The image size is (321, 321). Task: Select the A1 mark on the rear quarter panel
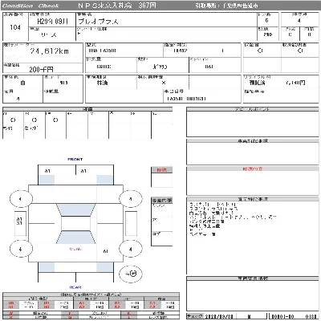[x=105, y=251]
